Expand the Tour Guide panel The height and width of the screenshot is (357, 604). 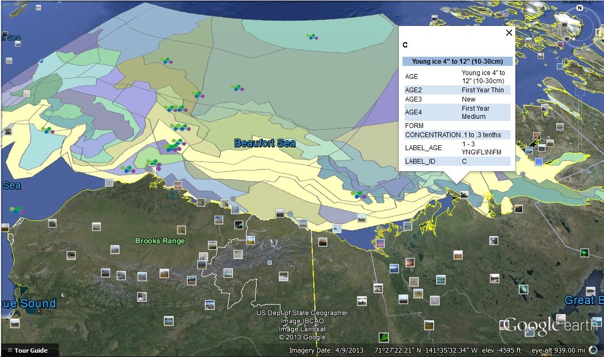point(28,351)
